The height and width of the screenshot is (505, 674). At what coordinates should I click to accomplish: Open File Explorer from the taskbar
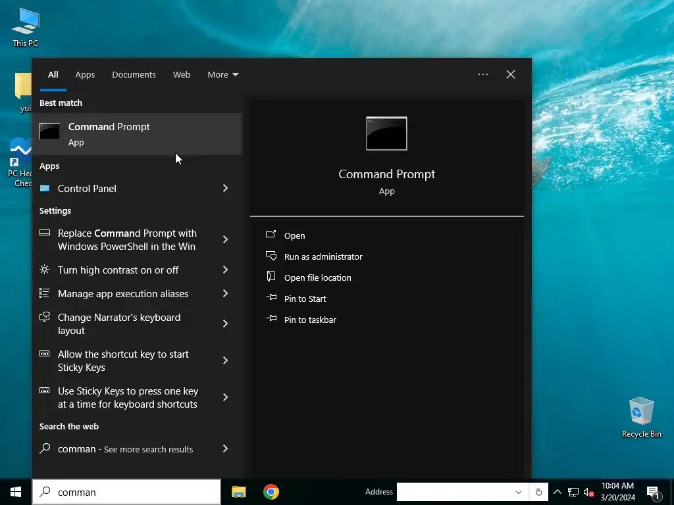pyautogui.click(x=238, y=492)
